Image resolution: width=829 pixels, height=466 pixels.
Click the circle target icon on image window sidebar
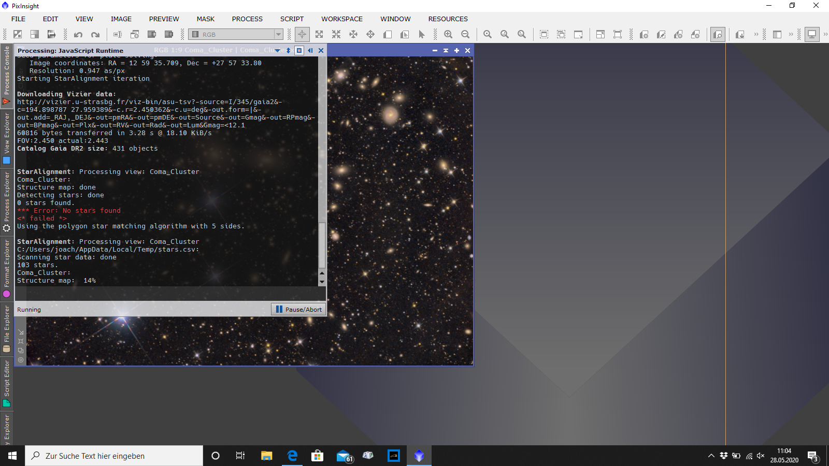tap(21, 360)
